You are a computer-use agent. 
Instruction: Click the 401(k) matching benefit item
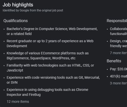coord(118,76)
